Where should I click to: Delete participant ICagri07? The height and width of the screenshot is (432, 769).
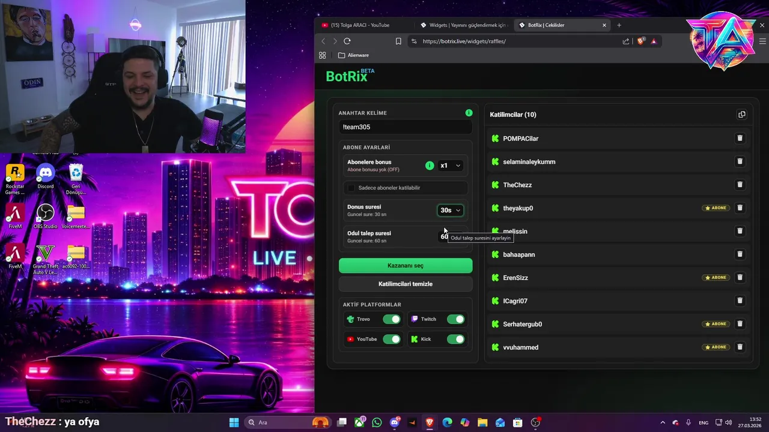click(x=740, y=301)
